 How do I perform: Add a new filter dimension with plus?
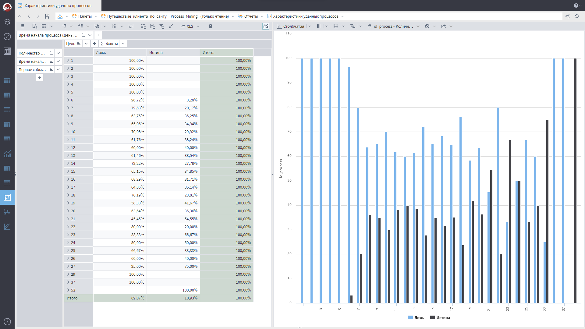point(98,35)
